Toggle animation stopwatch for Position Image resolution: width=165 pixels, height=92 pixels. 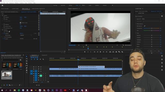(x=4, y=17)
